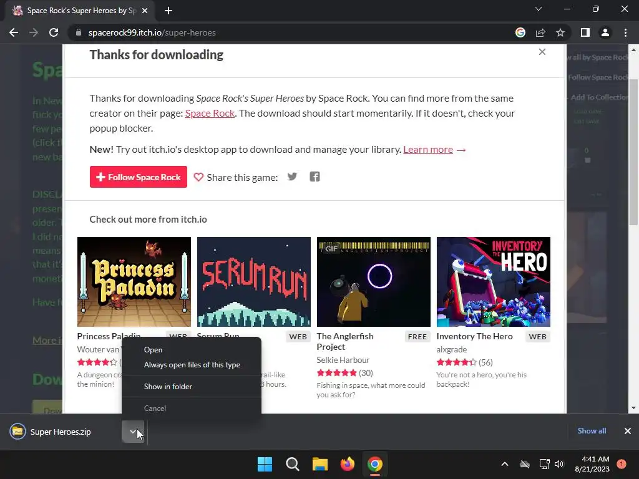Click the heart icon beside Share this game

[x=198, y=177]
